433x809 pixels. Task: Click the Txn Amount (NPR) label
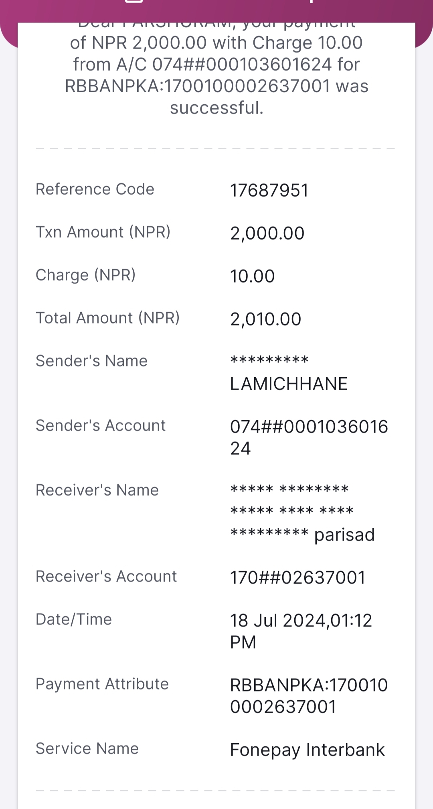click(x=103, y=232)
